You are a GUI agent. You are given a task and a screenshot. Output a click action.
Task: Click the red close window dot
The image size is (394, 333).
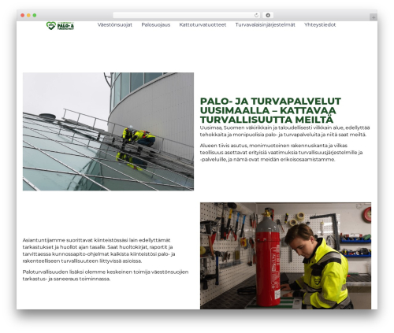coord(23,16)
